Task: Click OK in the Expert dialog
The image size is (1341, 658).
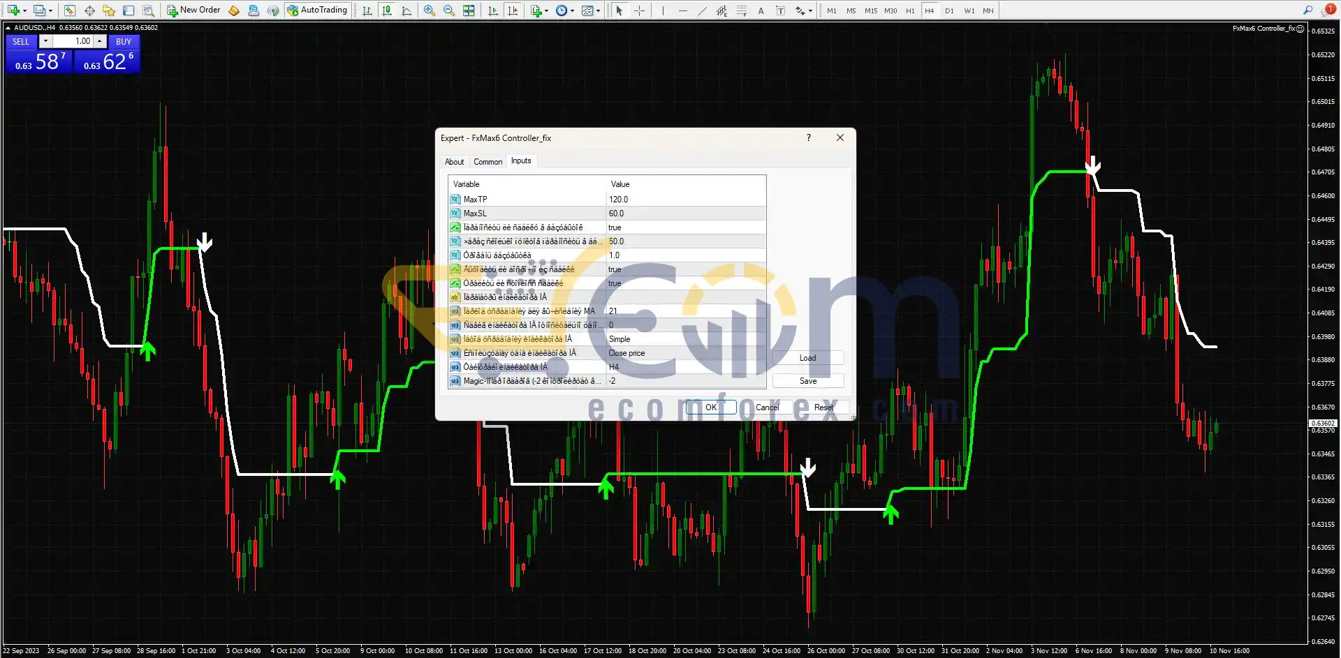Action: [x=710, y=407]
